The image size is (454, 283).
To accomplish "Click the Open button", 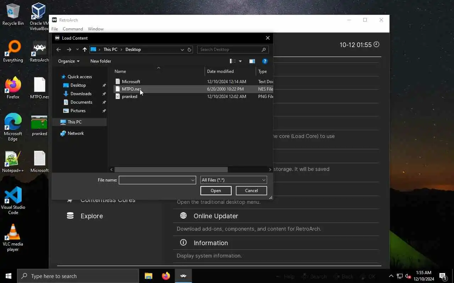I will click(216, 191).
